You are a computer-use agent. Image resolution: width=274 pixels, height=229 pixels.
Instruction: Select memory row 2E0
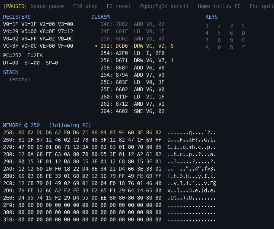click(x=109, y=198)
